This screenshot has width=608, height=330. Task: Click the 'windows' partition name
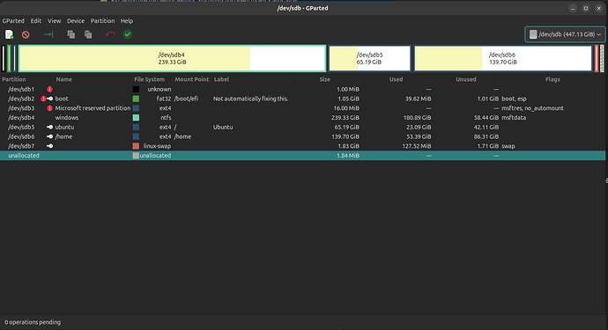[67, 118]
